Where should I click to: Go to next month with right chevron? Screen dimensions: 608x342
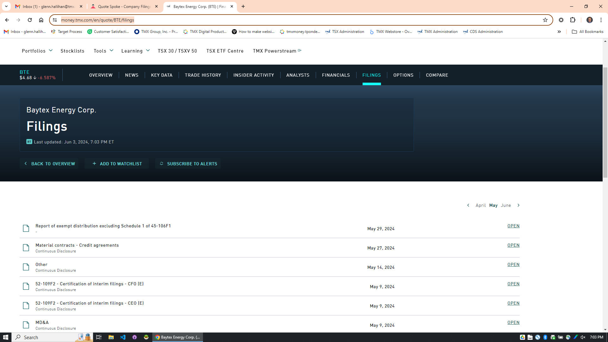pyautogui.click(x=518, y=205)
